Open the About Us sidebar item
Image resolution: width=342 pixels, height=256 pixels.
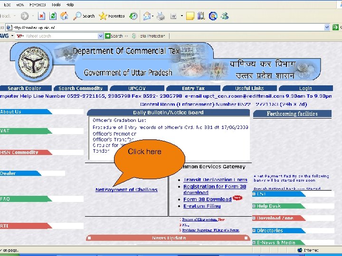click(26, 112)
